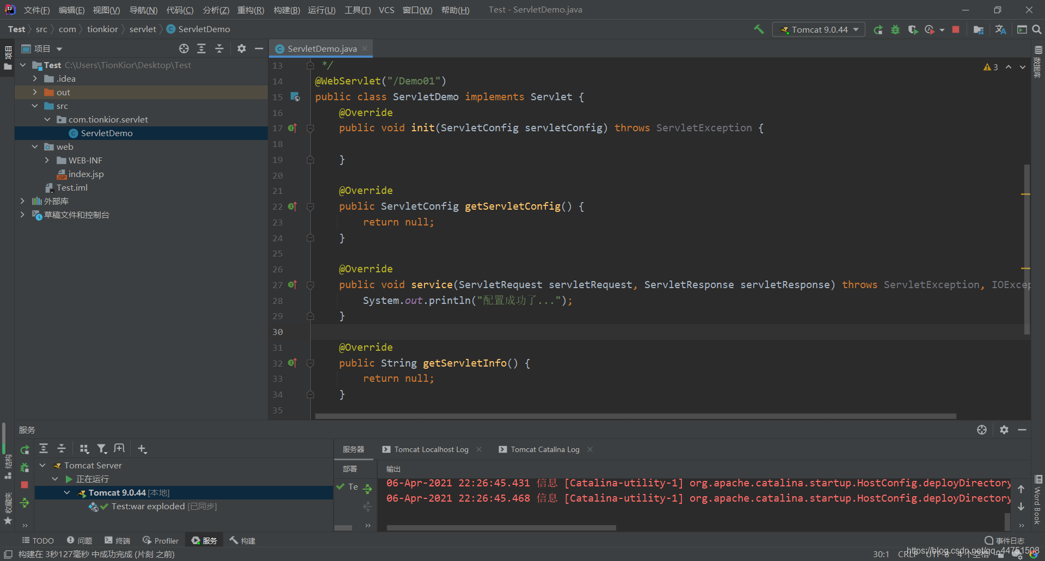Select ServletDemo in the project tree

click(107, 133)
